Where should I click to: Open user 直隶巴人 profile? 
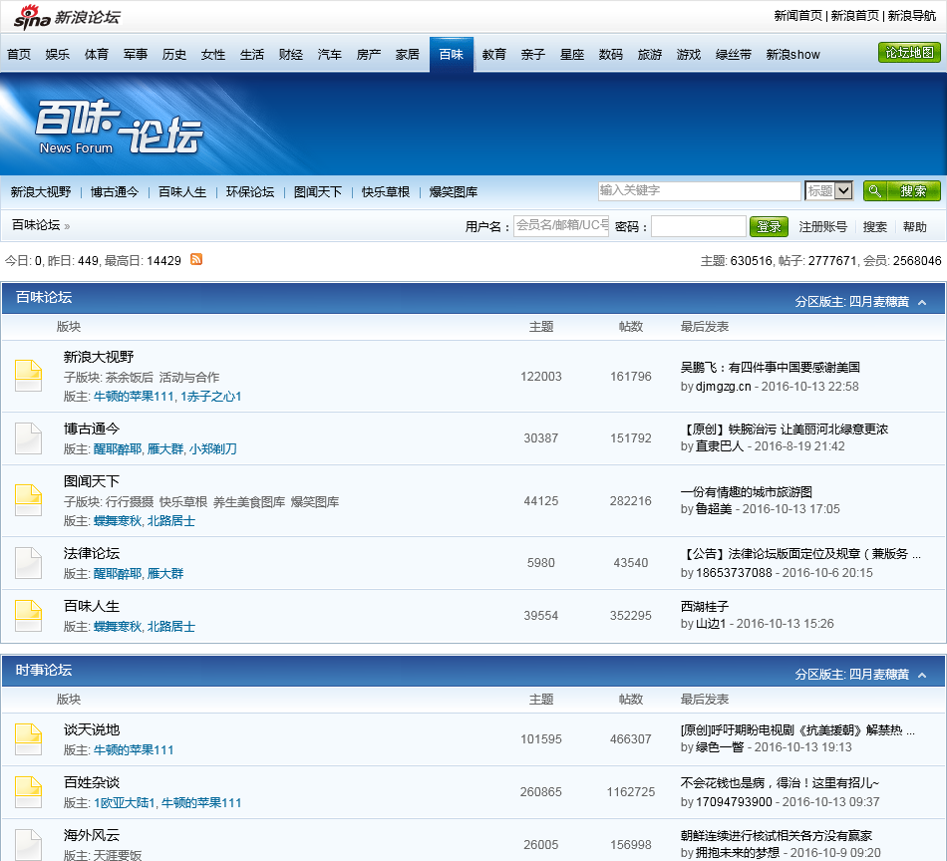(720, 446)
